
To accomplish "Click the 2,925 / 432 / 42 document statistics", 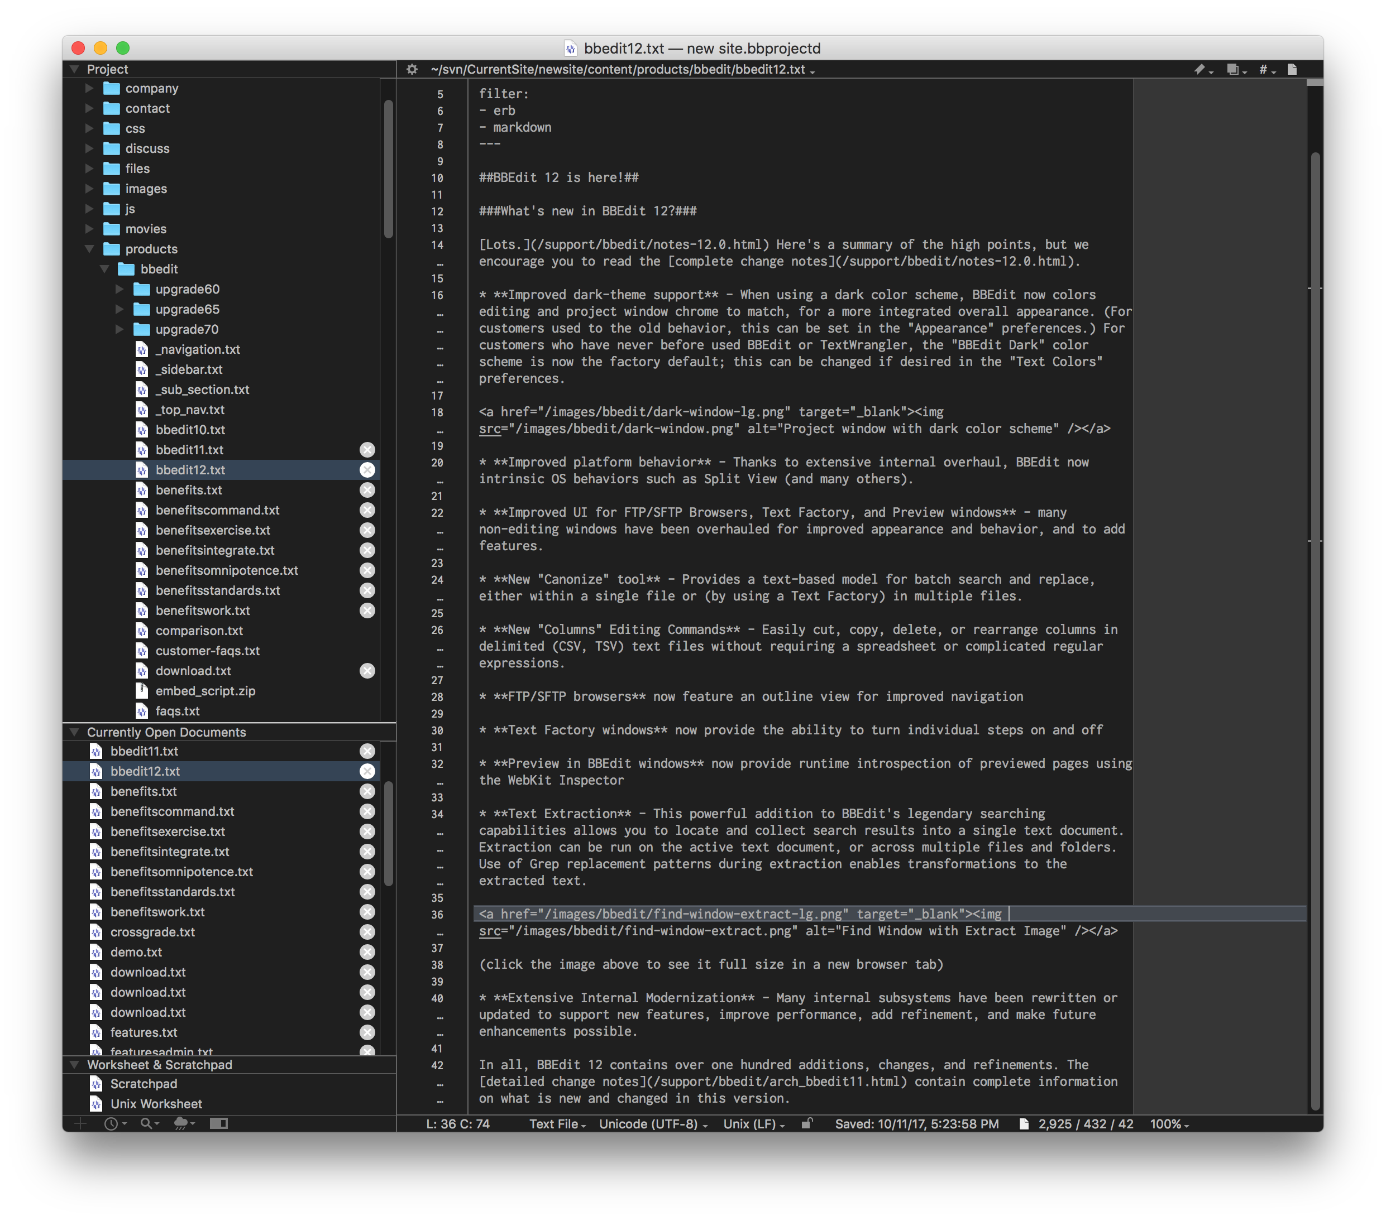I will click(1086, 1124).
